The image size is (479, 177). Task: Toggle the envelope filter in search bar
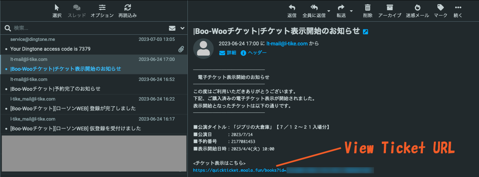tap(172, 28)
